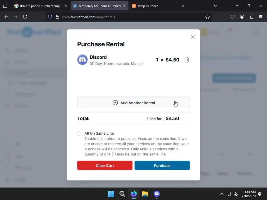The width and height of the screenshot is (267, 200).
Task: Open the notification bell in the taskbar
Action: pos(260,194)
